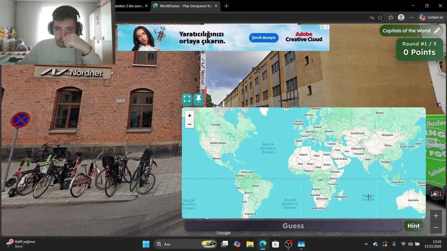Open OBS Studio from taskbar
447x251 pixels.
[x=288, y=244]
